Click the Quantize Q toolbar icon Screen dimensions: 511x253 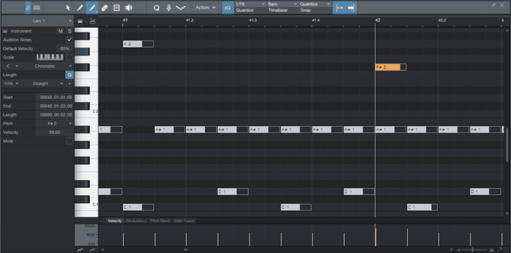point(156,8)
